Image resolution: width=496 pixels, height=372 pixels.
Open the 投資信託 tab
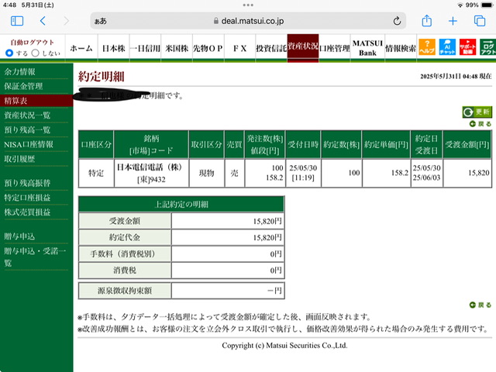(x=271, y=48)
